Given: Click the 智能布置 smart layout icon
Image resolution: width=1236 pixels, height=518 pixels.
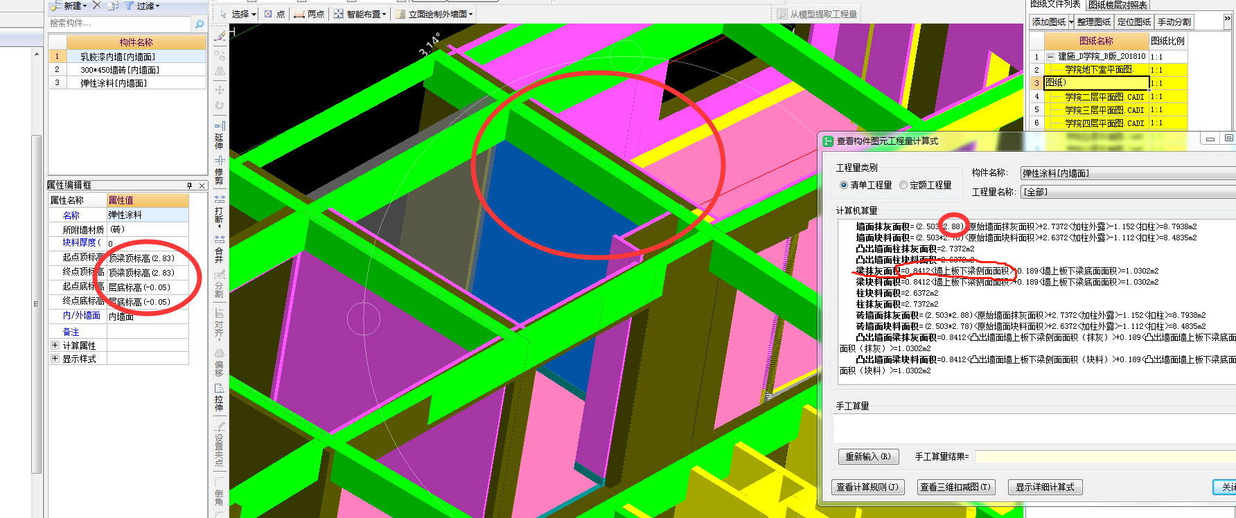Looking at the screenshot, I should point(339,14).
